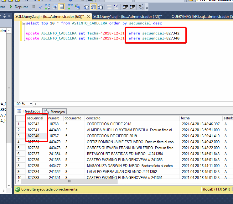The width and height of the screenshot is (233, 204).
Task: Select cell with secuencial 827336
Action: pos(36,160)
